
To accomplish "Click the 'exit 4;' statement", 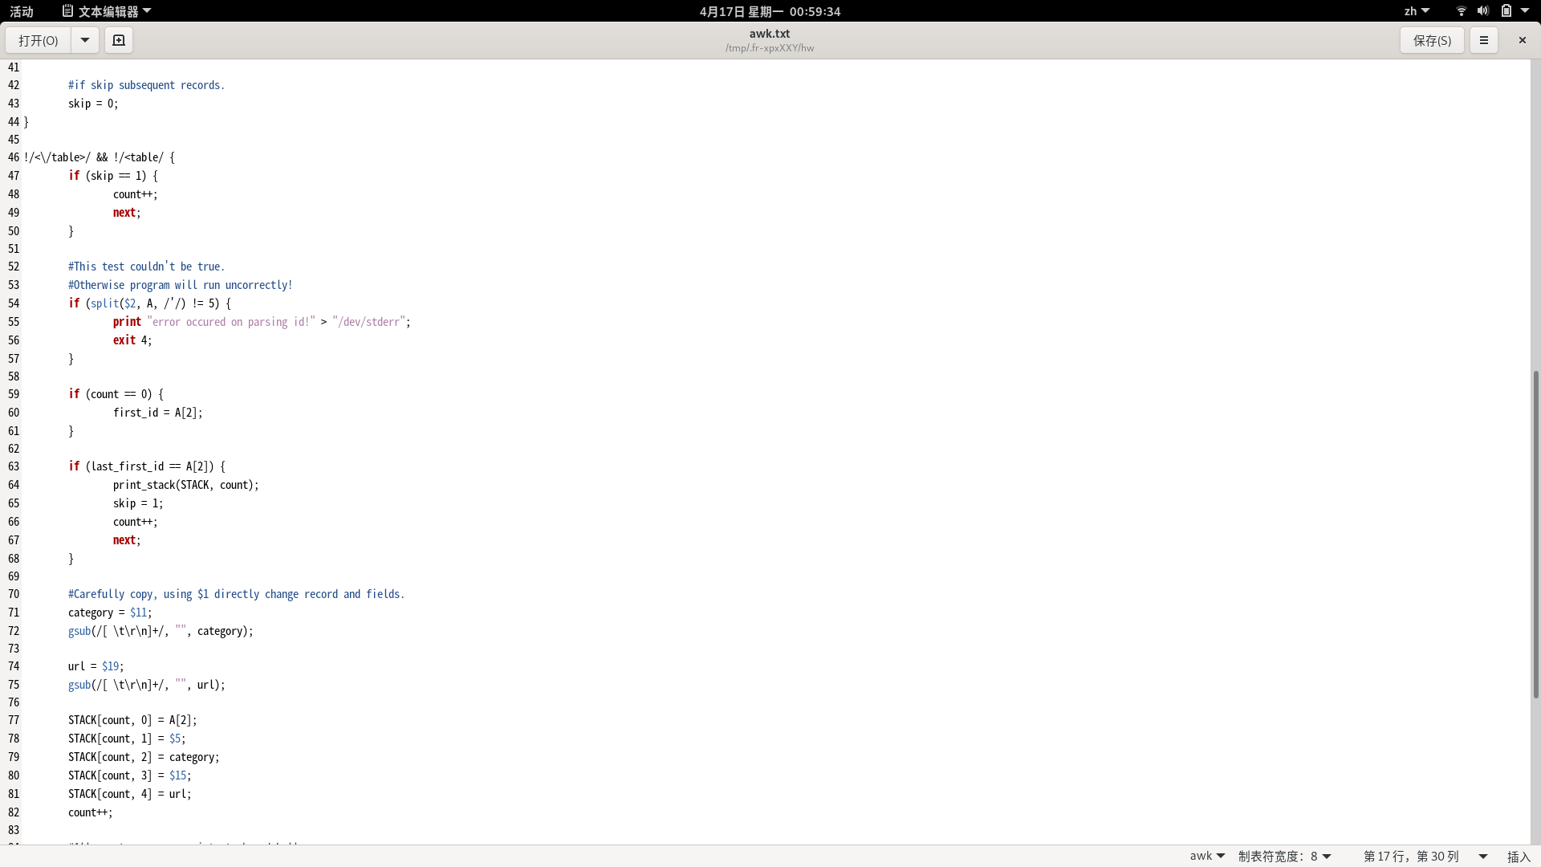I will [x=132, y=340].
